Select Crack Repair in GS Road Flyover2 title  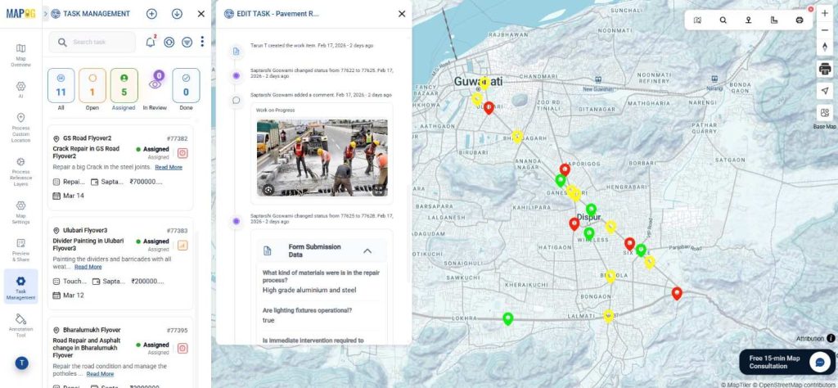point(86,152)
